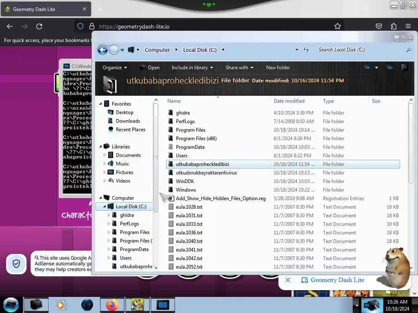Click the WinDDK folder icon
Viewport: 418px width, 313px height.
pyautogui.click(x=171, y=181)
